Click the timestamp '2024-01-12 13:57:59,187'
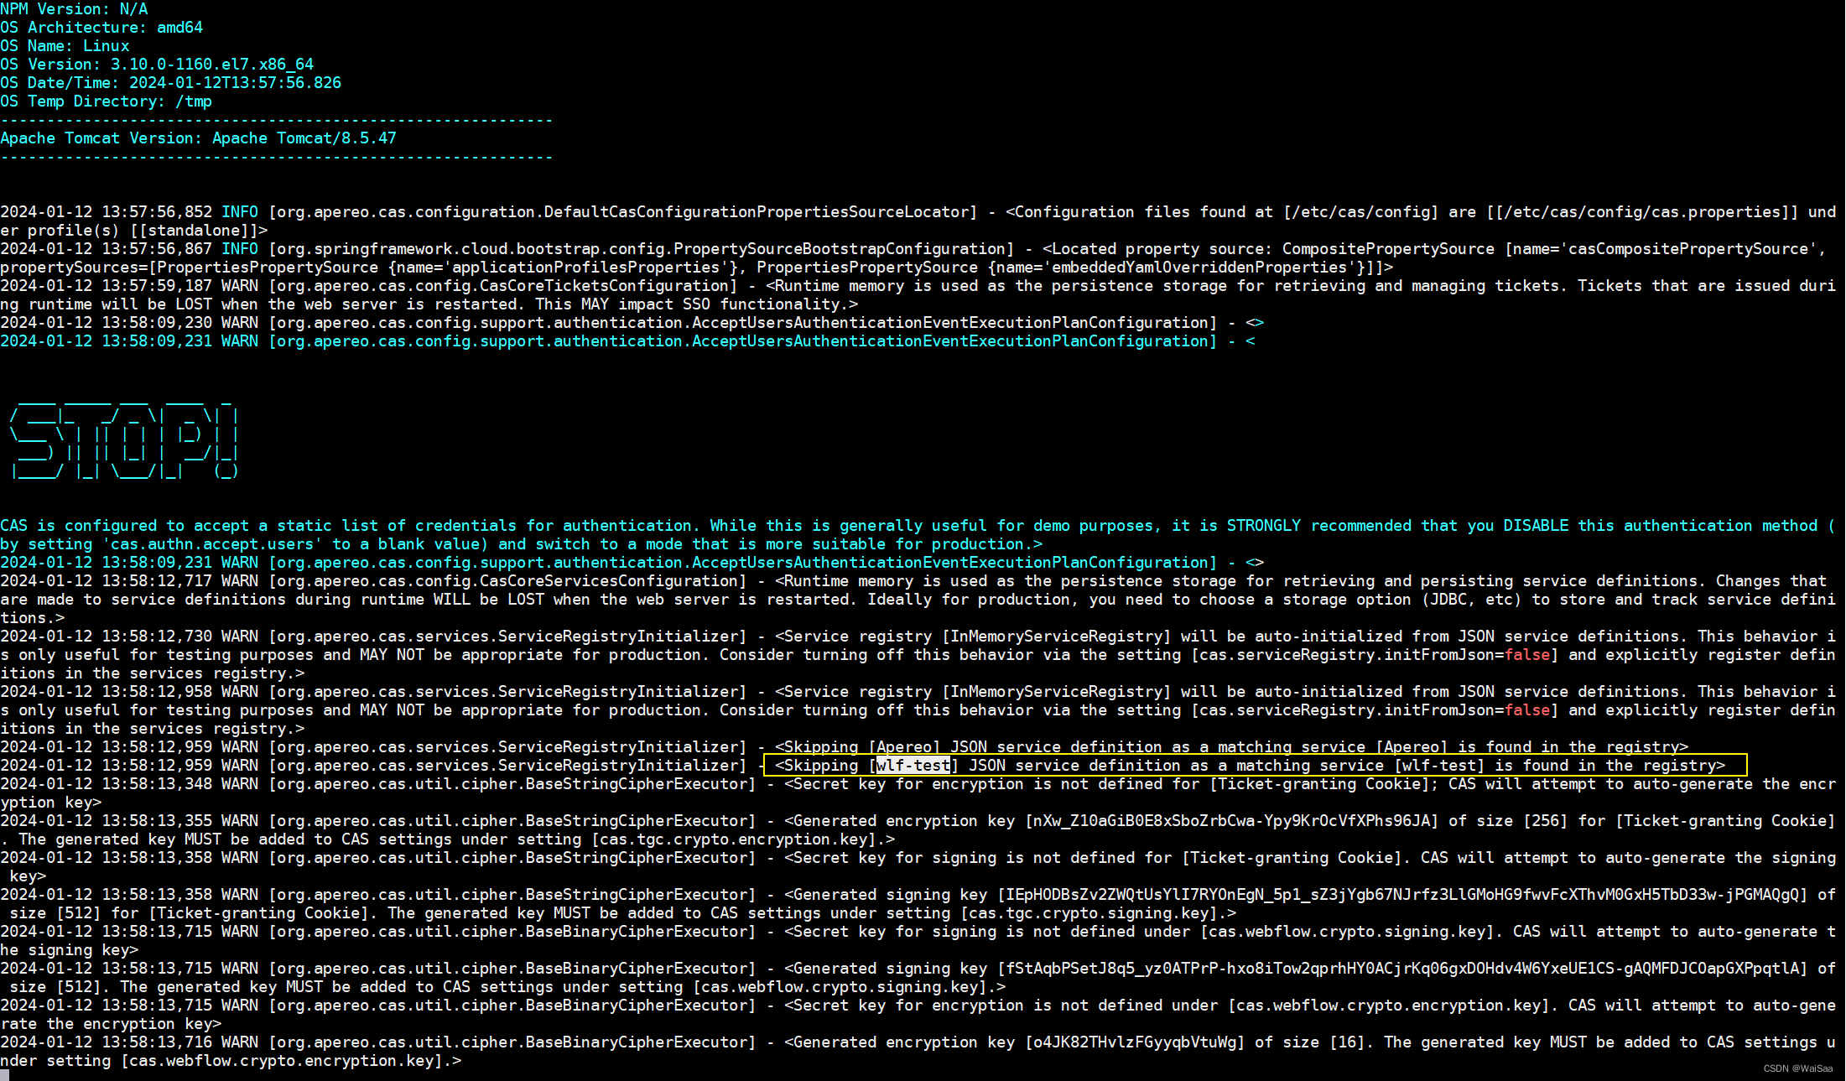 (x=107, y=286)
